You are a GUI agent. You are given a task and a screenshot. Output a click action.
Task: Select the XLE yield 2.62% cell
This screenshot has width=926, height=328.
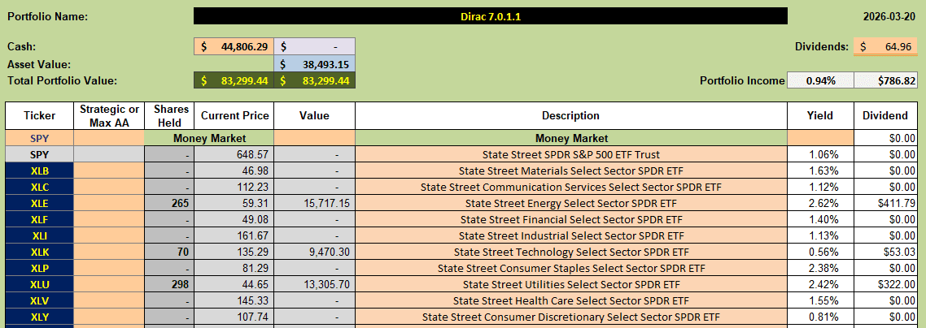point(820,204)
